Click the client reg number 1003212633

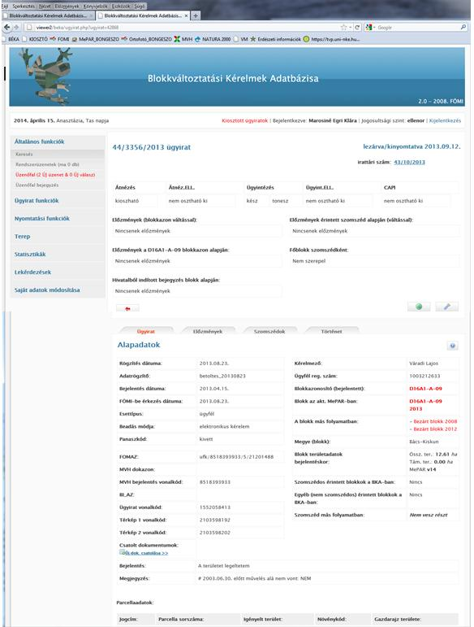coord(424,376)
